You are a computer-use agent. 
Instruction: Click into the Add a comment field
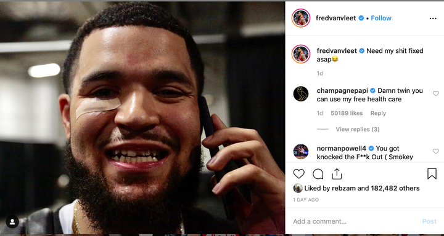click(x=355, y=221)
